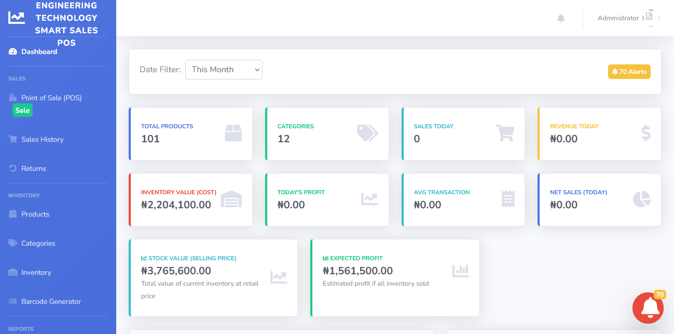Click the box icon on Total Products card
This screenshot has height=334, width=674.
[233, 133]
